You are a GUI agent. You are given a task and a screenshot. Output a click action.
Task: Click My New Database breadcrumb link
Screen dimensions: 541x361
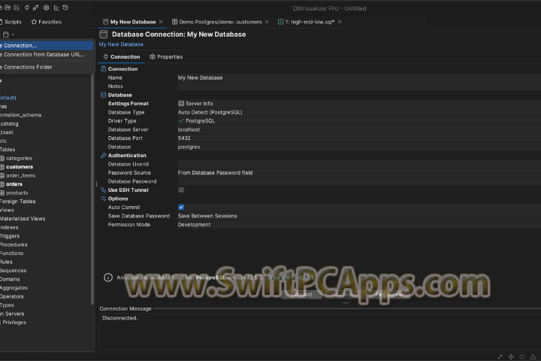tap(121, 44)
